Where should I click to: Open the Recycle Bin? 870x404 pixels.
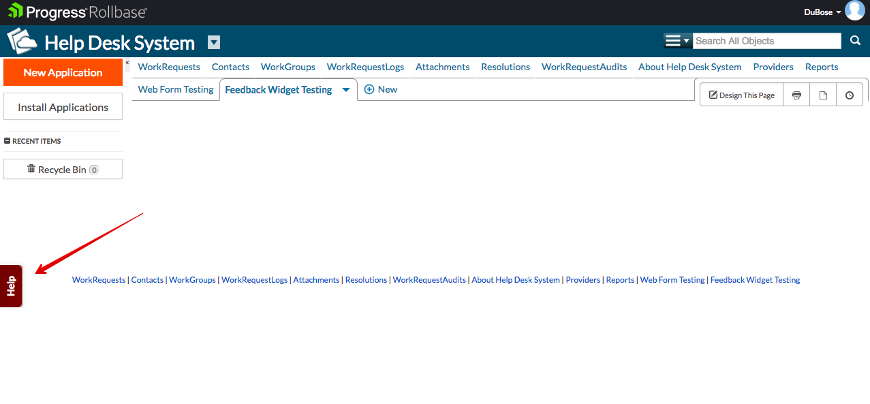point(63,169)
